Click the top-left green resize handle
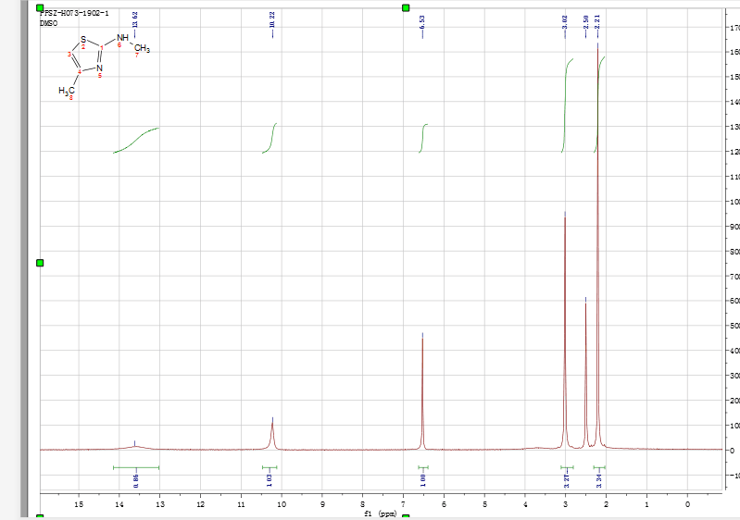This screenshot has height=520, width=740. (x=40, y=7)
